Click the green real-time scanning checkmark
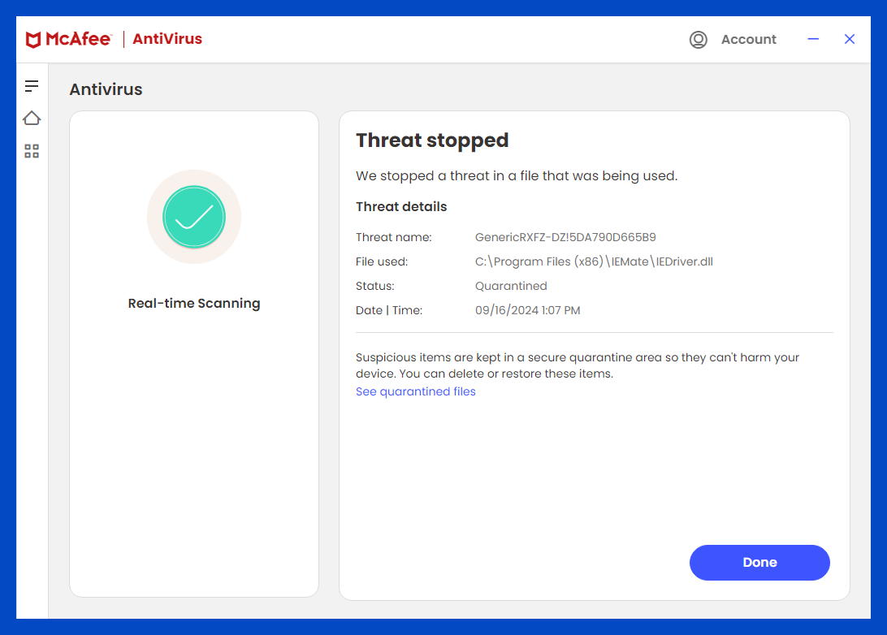 (194, 217)
